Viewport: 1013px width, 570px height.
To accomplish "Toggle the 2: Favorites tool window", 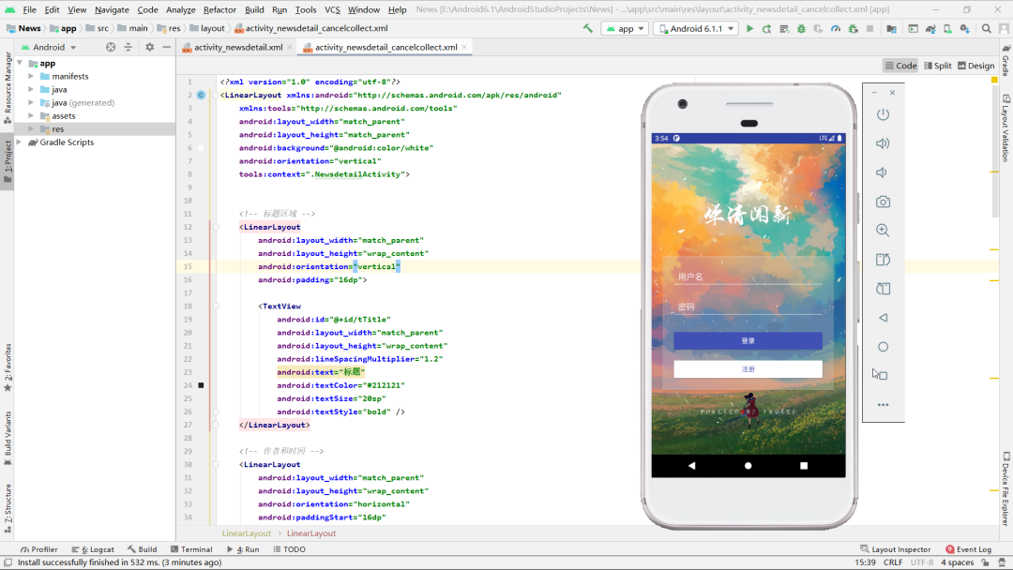I will click(8, 367).
